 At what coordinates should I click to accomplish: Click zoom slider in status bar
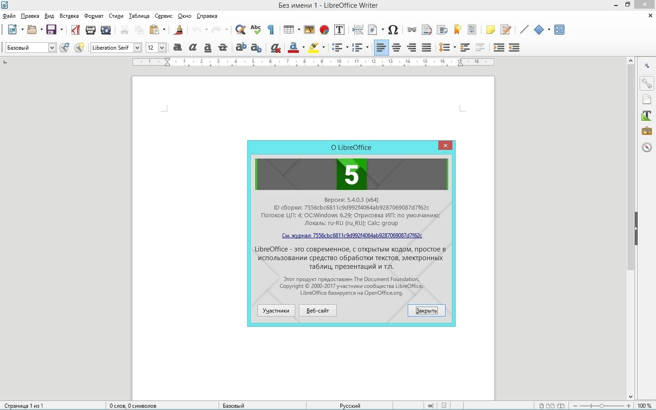[x=602, y=405]
